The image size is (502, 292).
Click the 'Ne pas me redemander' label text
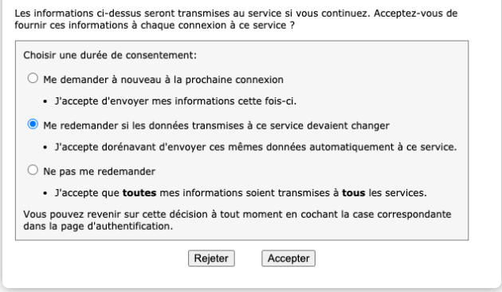[100, 172]
